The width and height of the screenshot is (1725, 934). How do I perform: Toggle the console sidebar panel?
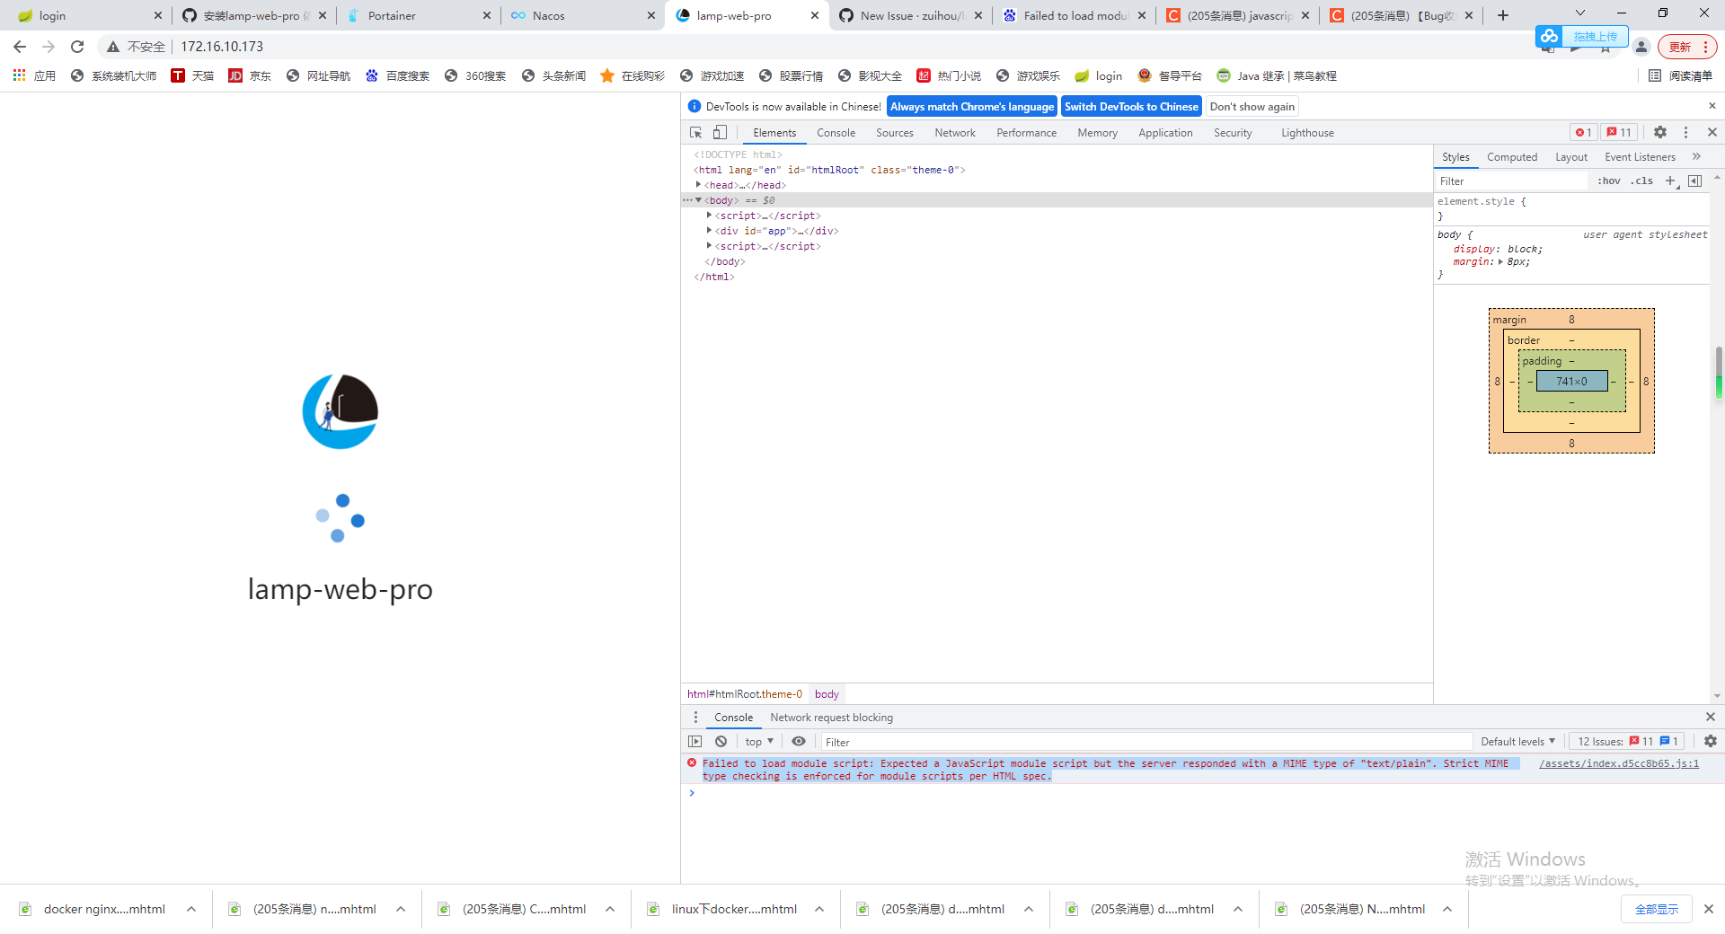click(694, 741)
